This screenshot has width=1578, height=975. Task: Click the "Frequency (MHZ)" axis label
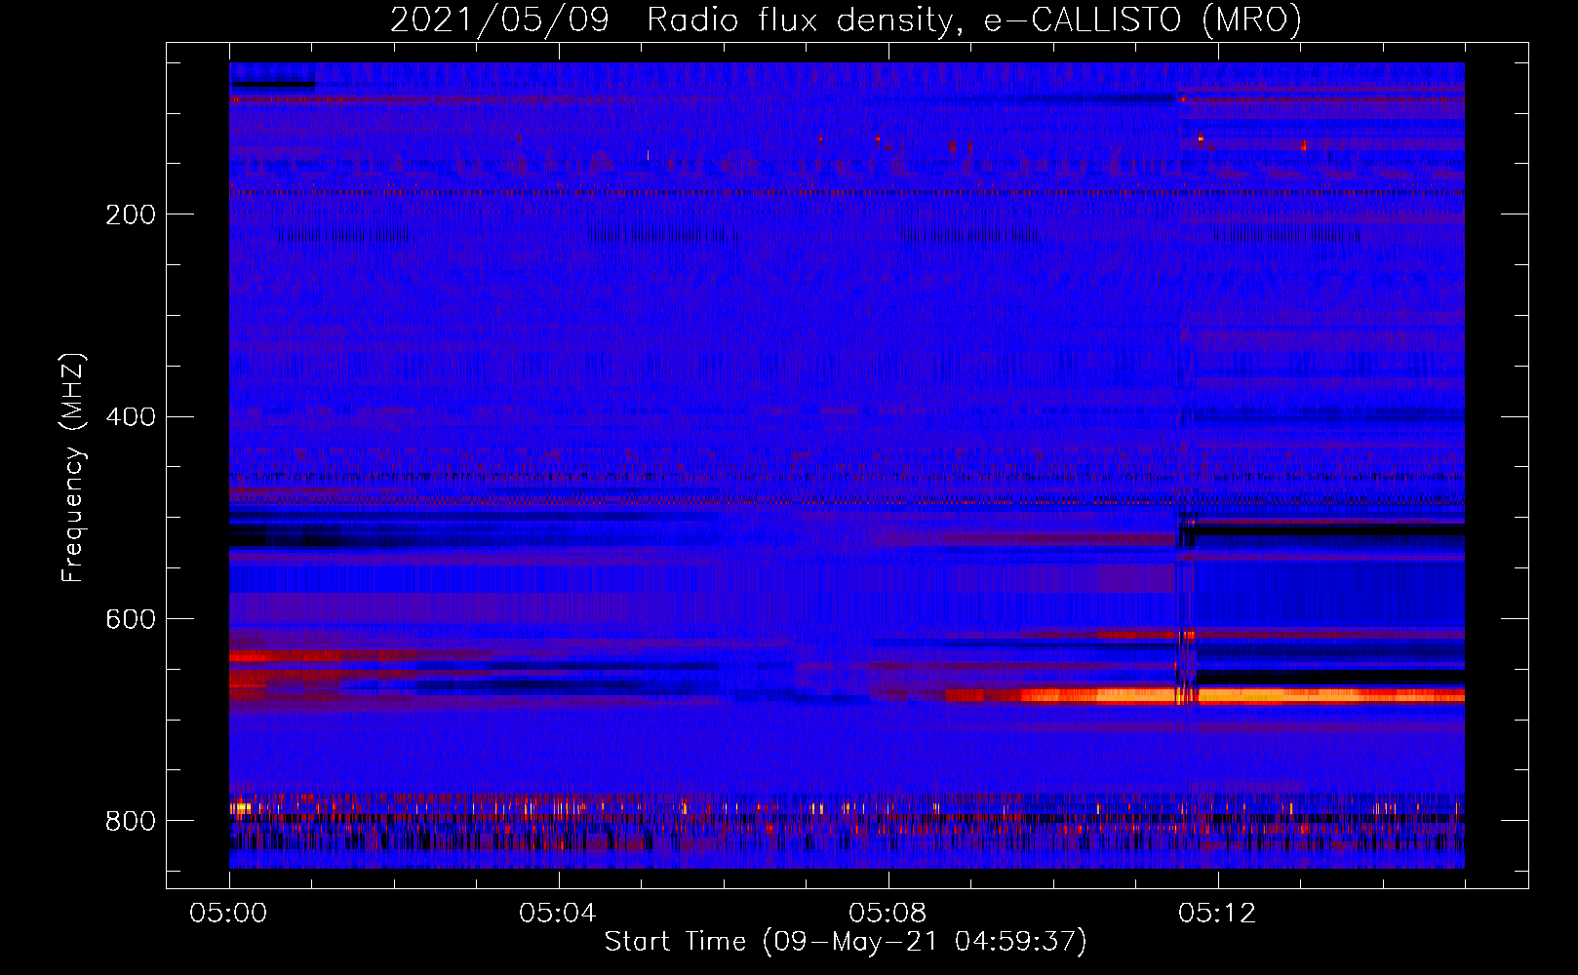tap(72, 467)
